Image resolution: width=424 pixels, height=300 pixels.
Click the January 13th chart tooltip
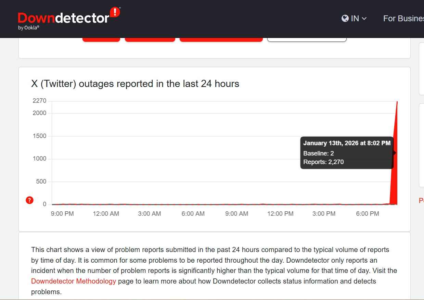tap(347, 153)
